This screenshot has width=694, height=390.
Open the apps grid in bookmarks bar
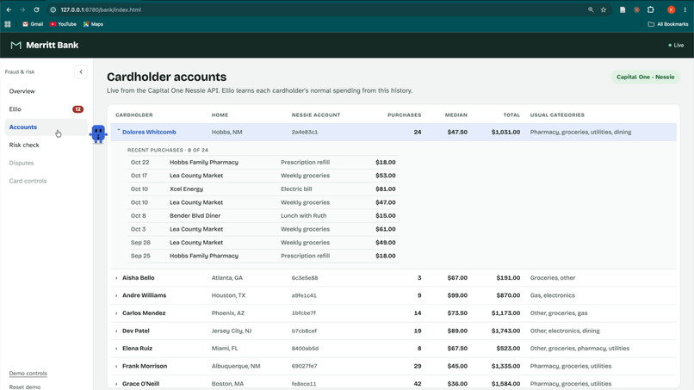coord(8,24)
